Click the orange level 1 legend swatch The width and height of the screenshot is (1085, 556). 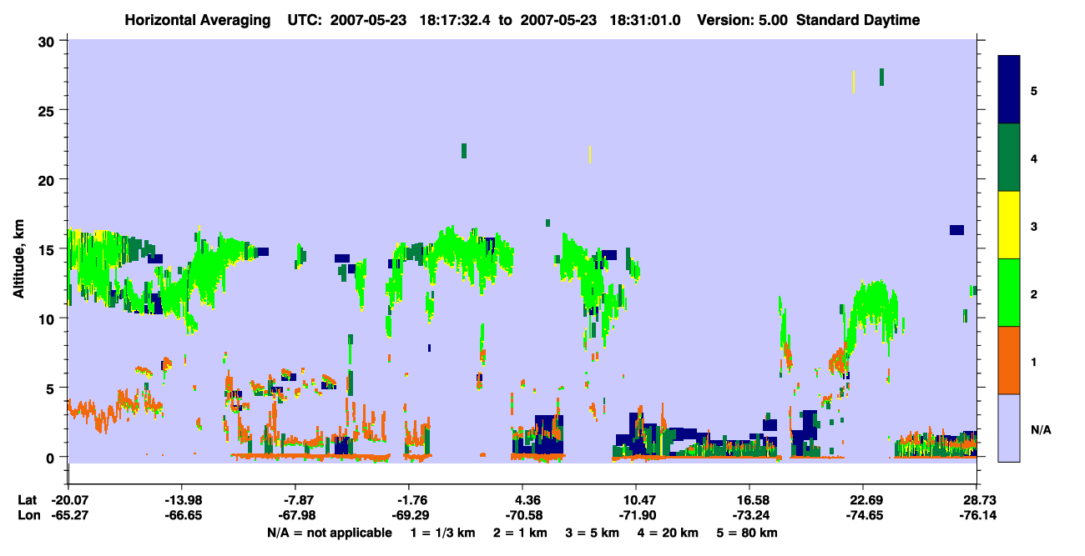tap(1009, 360)
